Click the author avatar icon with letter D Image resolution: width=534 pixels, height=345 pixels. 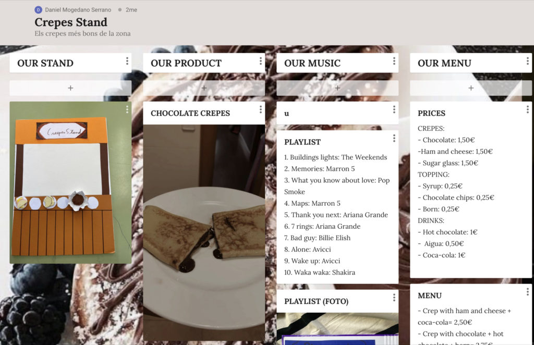(x=38, y=10)
